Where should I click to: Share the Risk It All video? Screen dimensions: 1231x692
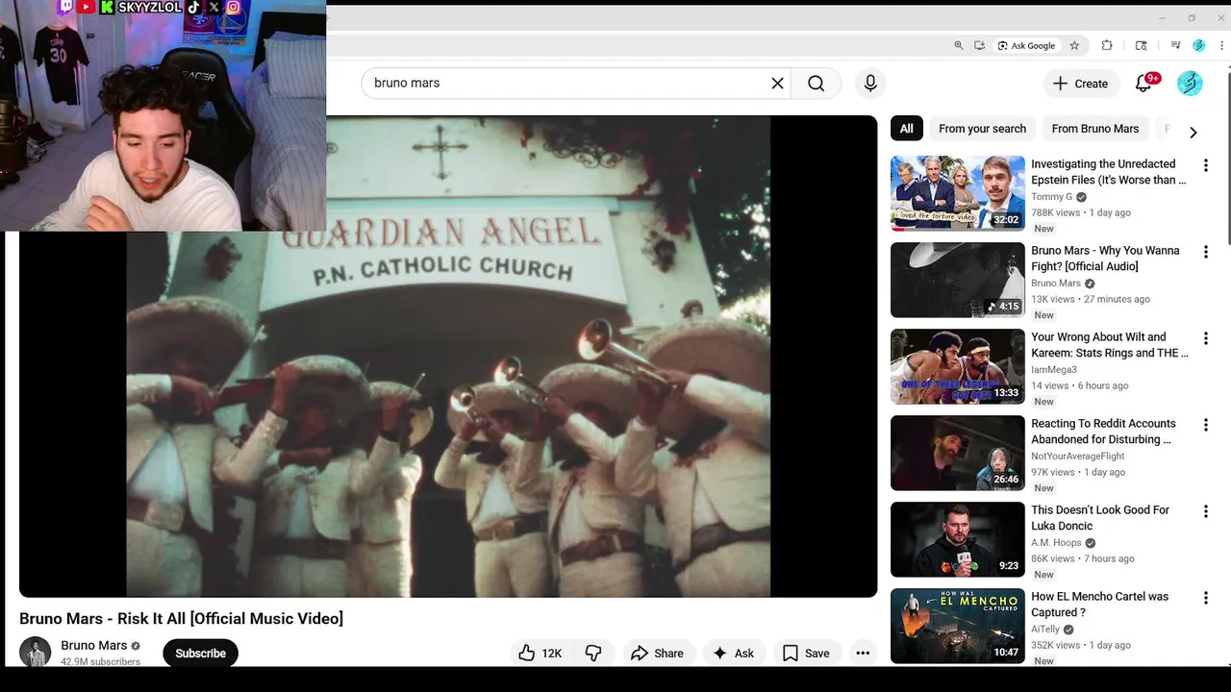point(657,654)
